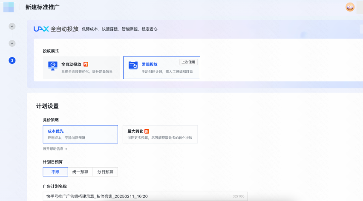Switch daily budget to 统一预算
This screenshot has height=201, width=363.
coord(81,172)
